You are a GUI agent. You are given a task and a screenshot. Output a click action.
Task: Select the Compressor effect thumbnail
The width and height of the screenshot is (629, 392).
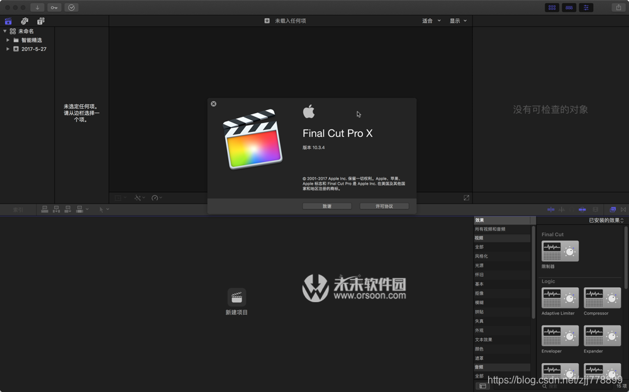602,298
